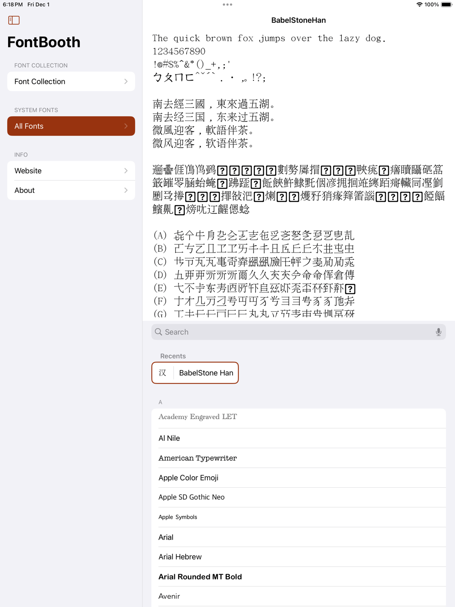
Task: Select BabelStone Han recent font
Action: (195, 373)
